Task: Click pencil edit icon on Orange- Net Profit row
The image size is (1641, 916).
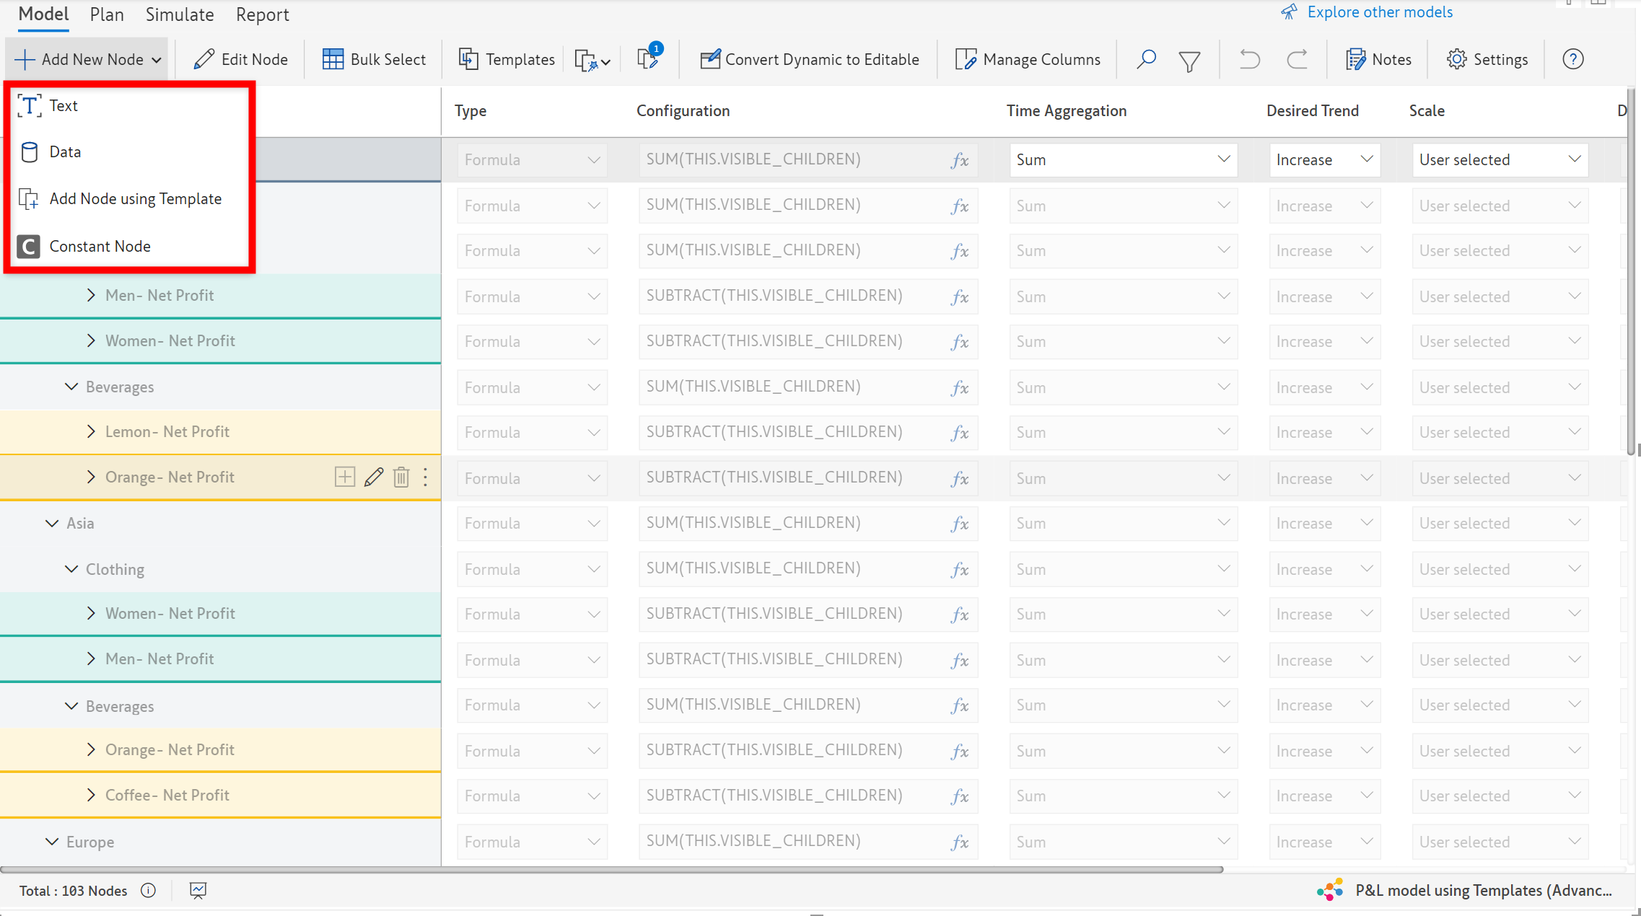Action: point(373,477)
